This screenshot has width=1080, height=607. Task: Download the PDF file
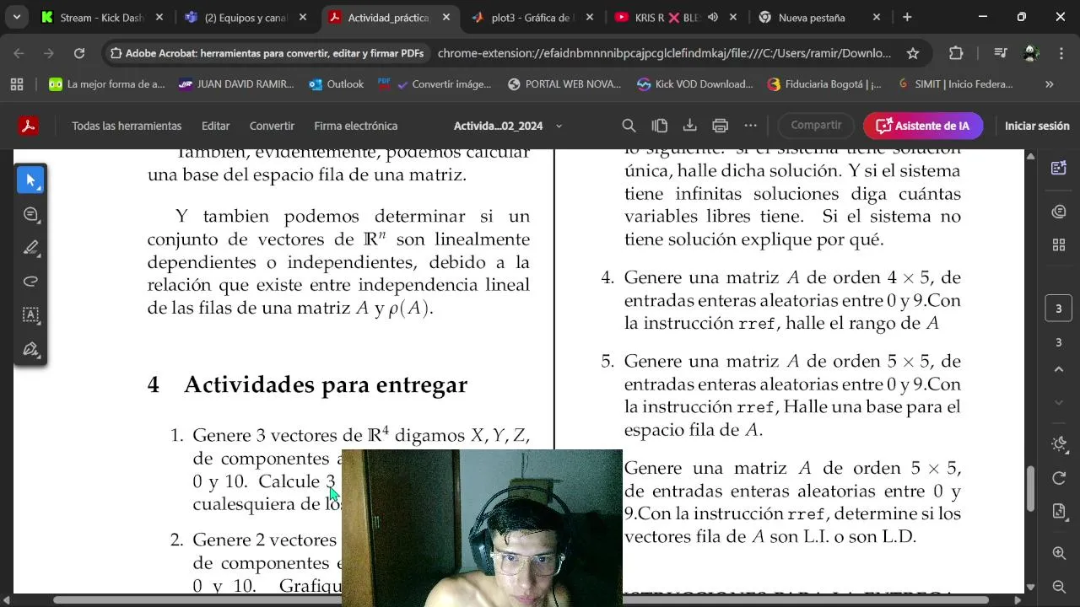[689, 126]
